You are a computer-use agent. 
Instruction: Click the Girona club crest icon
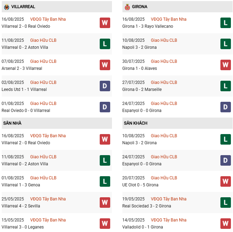[127, 7]
